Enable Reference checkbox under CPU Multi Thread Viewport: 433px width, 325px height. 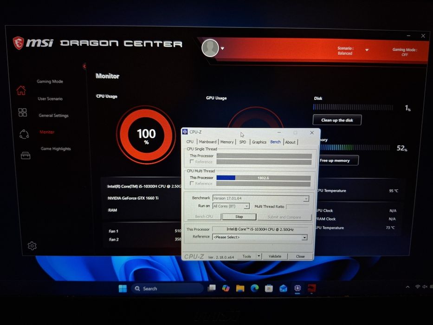click(192, 183)
